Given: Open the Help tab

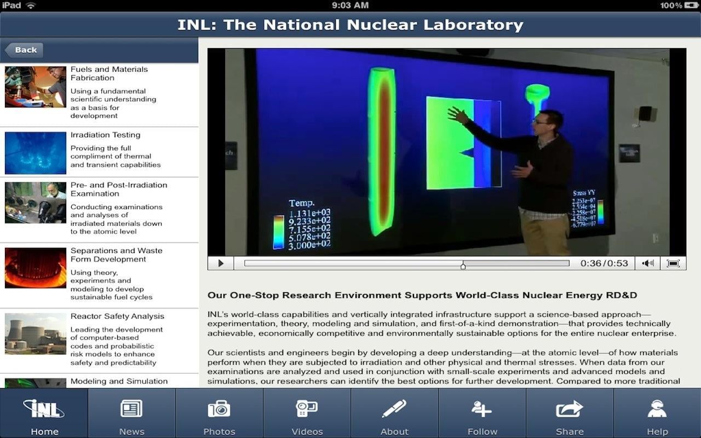Looking at the screenshot, I should [x=657, y=413].
